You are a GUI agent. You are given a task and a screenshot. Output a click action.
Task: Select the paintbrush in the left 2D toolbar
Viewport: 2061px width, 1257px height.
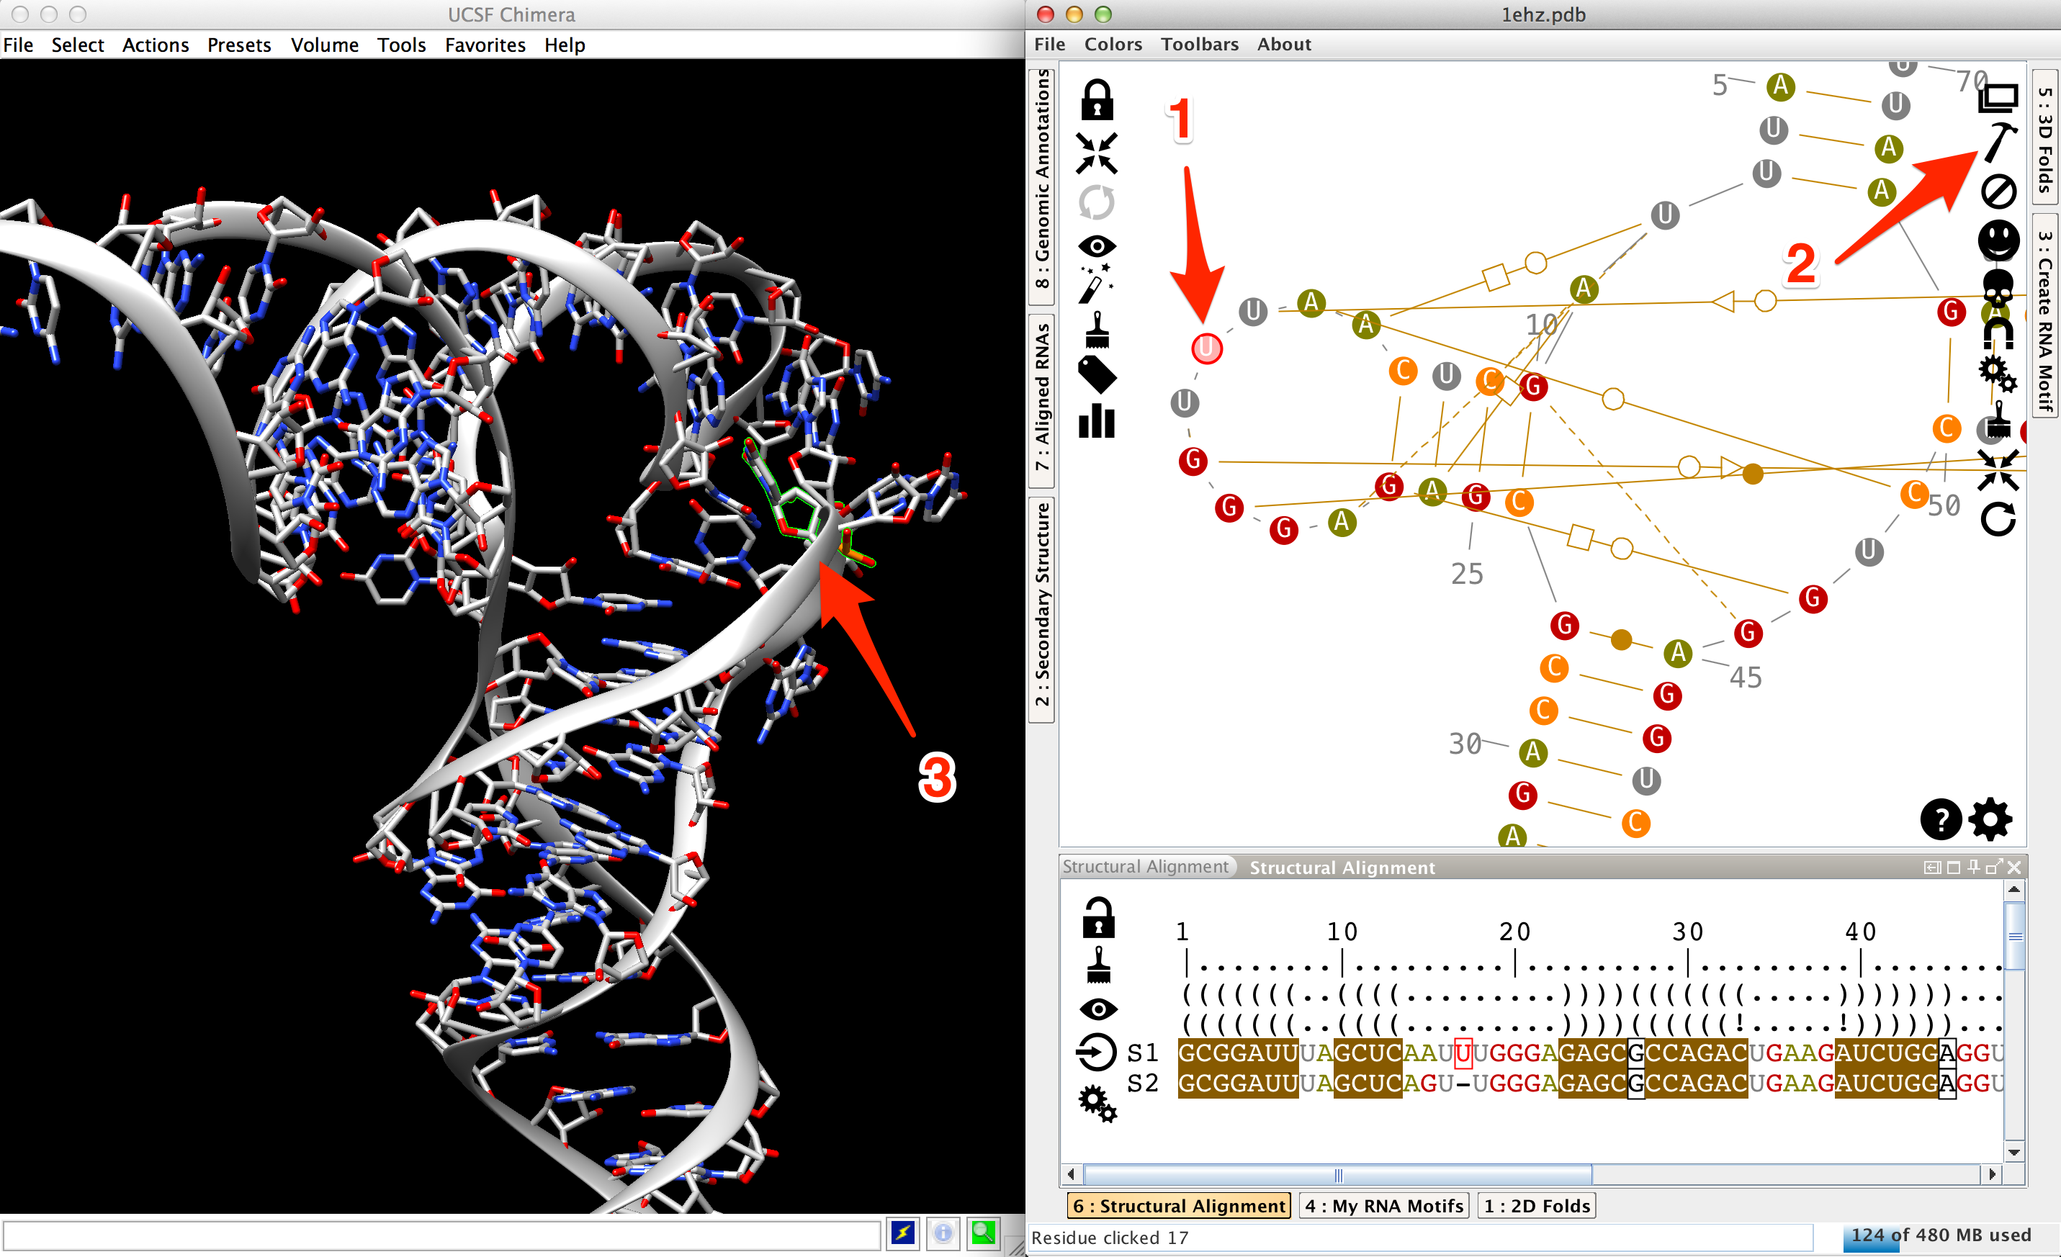click(x=1097, y=330)
